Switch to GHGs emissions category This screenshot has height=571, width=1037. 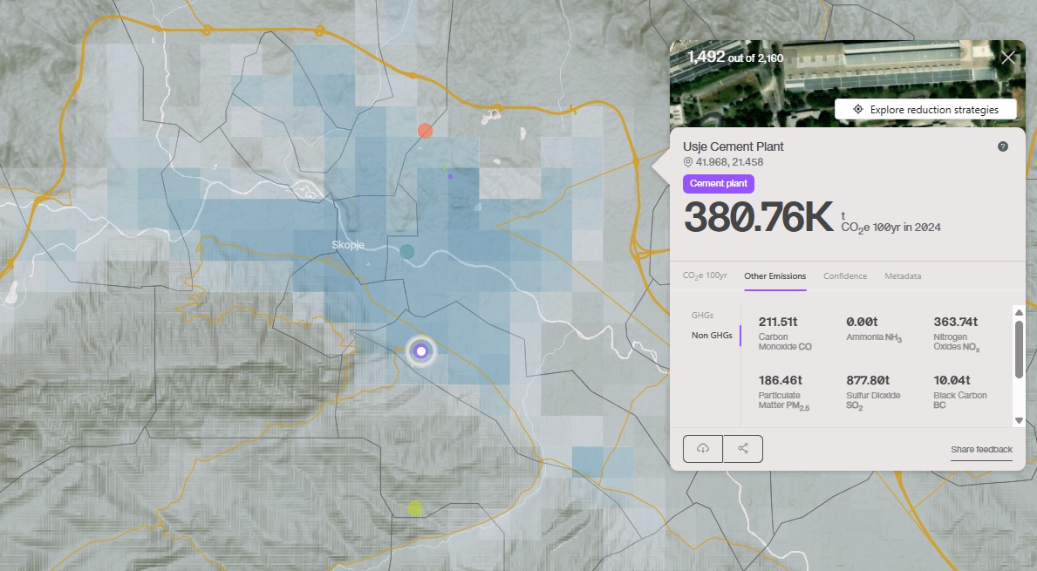tap(702, 316)
